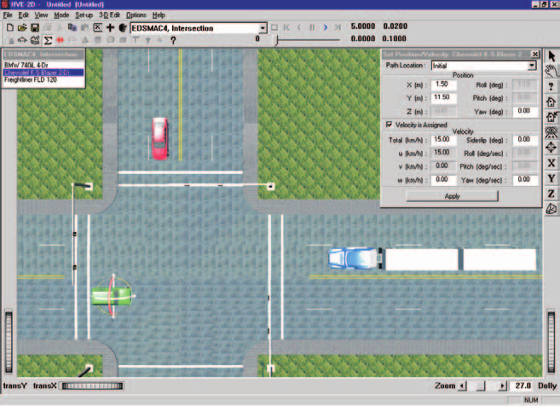Viewport: 560px width, 406px height.
Task: Open the Options menu
Action: click(x=136, y=15)
